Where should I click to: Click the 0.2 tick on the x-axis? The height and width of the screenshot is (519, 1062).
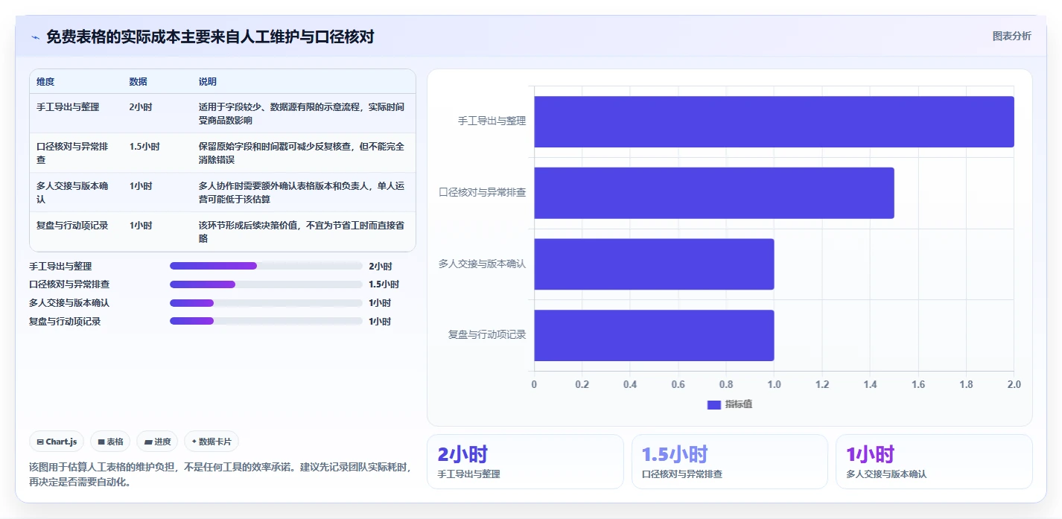click(582, 385)
